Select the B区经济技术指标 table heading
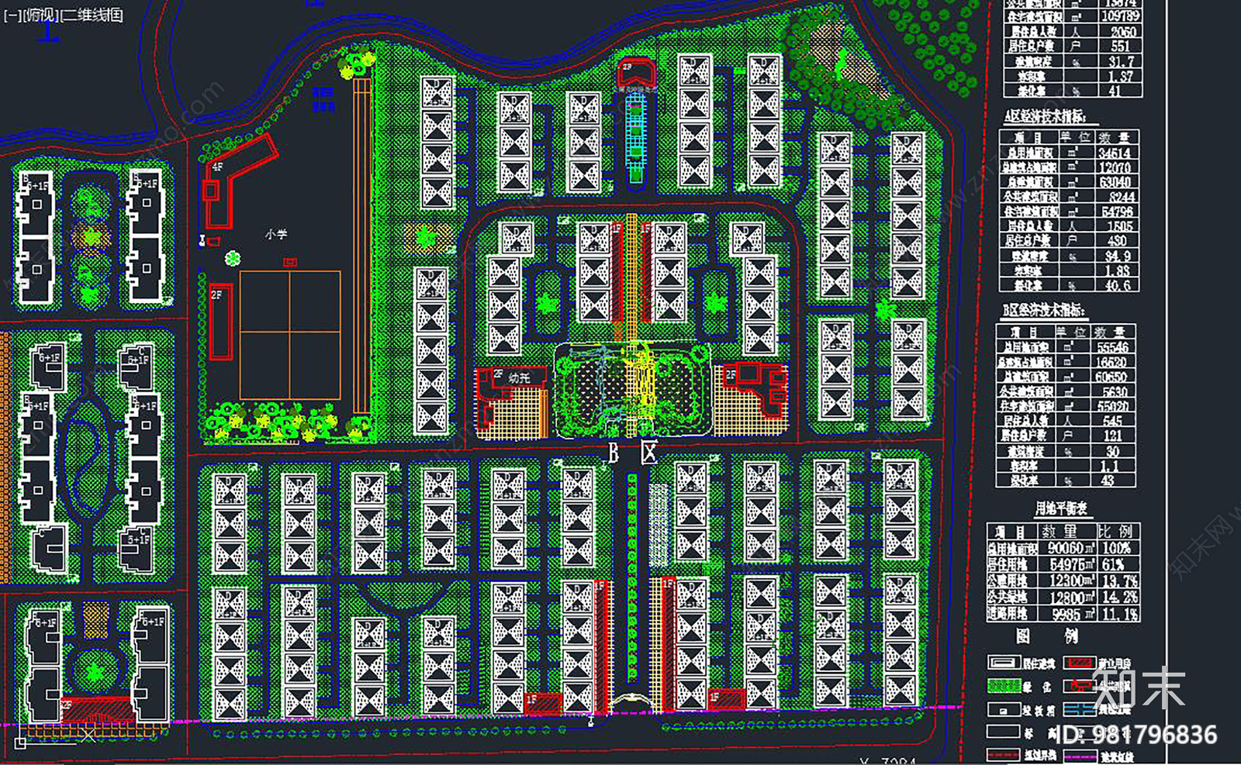 pos(1043,311)
